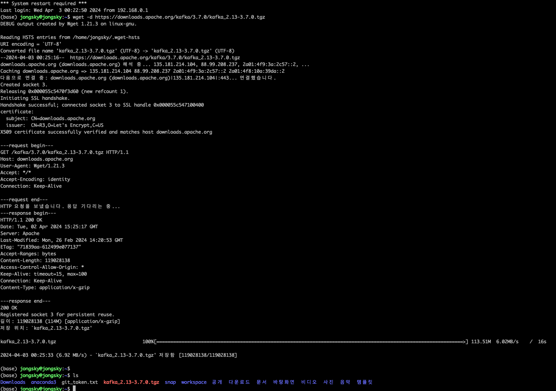The image size is (556, 391).
Task: Click 'Reading HSTS entries' line
Action: tap(70, 37)
